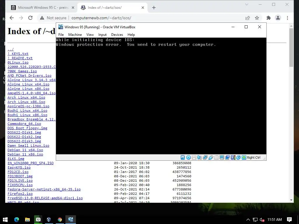Open the VirtualBox File menu

61,35
